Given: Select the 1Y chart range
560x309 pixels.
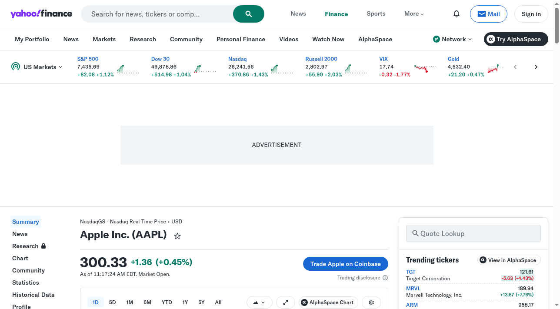Looking at the screenshot, I should tap(185, 302).
